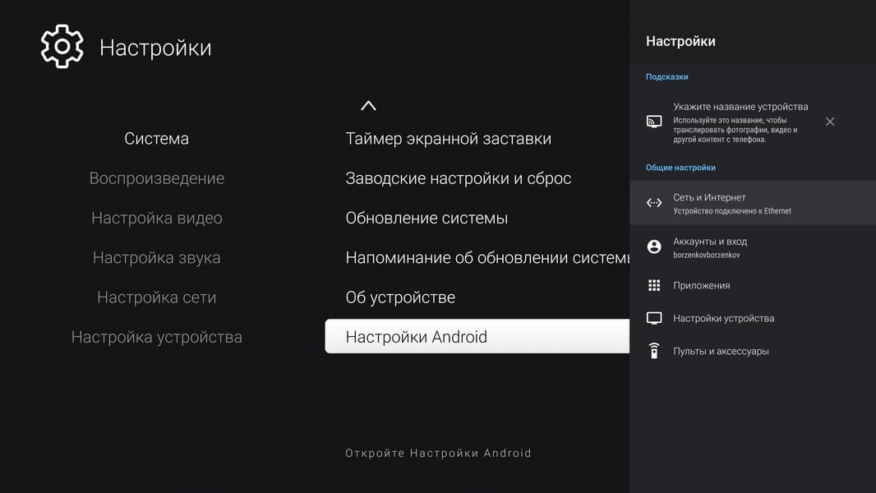Image resolution: width=876 pixels, height=493 pixels.
Task: Click the Network and Internet icon
Action: [654, 203]
